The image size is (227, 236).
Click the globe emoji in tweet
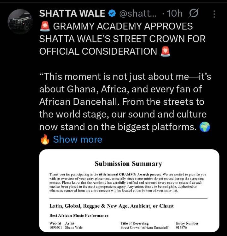click(205, 127)
